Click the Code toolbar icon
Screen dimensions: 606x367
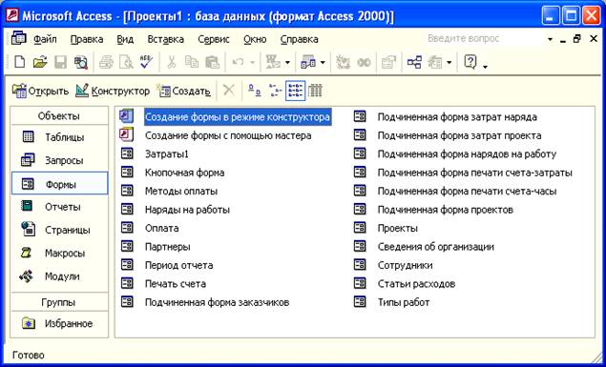coord(342,62)
